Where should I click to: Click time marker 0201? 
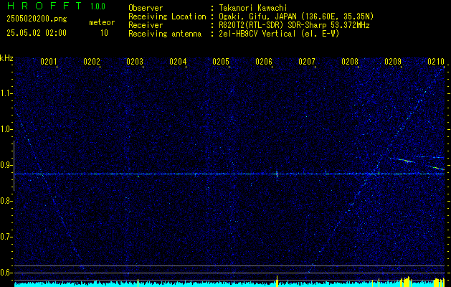[x=49, y=61]
